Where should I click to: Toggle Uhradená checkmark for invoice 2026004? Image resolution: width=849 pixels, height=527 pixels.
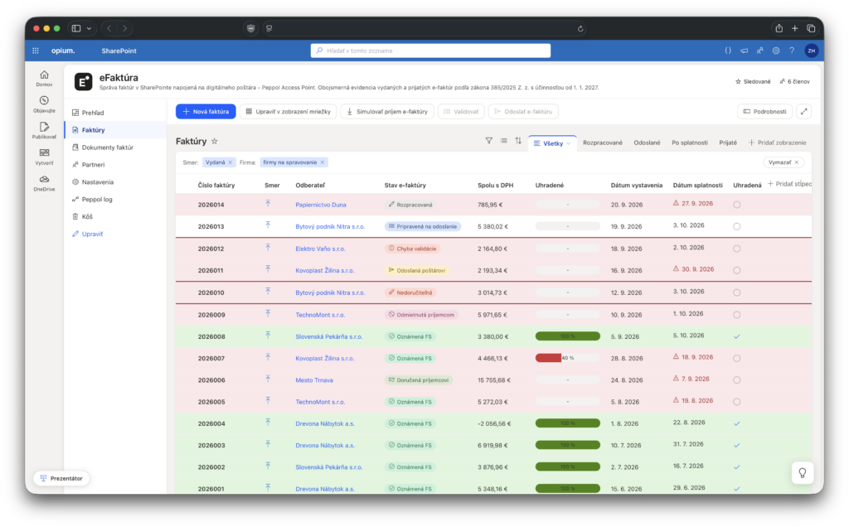tap(737, 423)
